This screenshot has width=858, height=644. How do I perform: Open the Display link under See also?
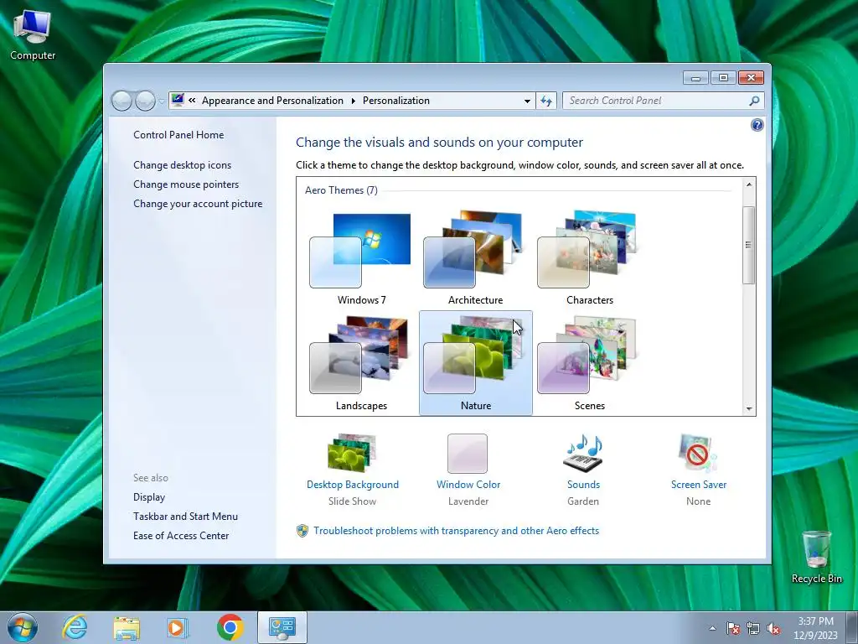tap(149, 497)
